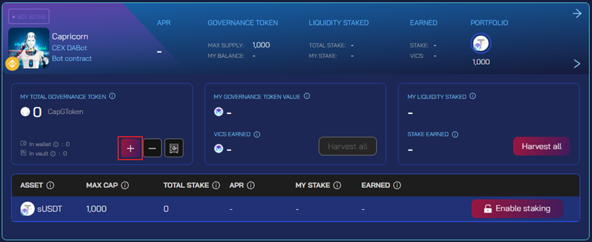This screenshot has height=242, width=592.
Task: Click the info icon beside My Liquidity Staked
Action: (x=473, y=96)
